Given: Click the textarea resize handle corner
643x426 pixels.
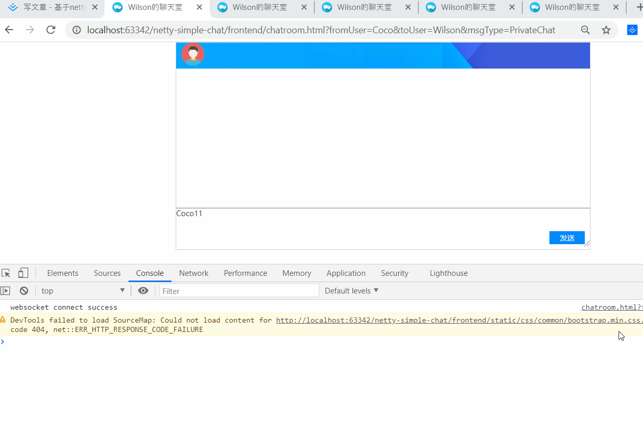Looking at the screenshot, I should 587,244.
